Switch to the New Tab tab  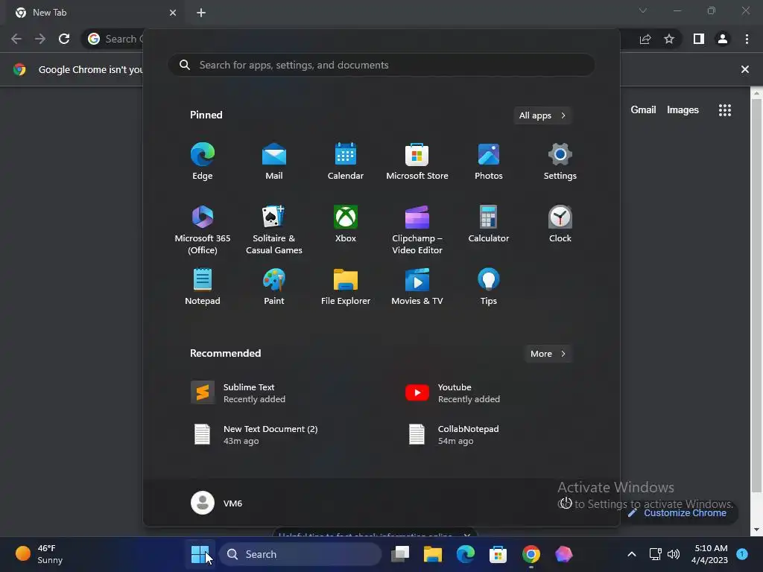pos(95,13)
